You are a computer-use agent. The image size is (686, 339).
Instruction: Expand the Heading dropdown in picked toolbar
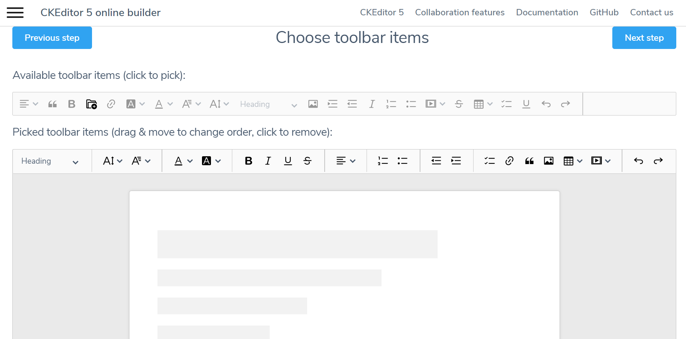(x=52, y=161)
